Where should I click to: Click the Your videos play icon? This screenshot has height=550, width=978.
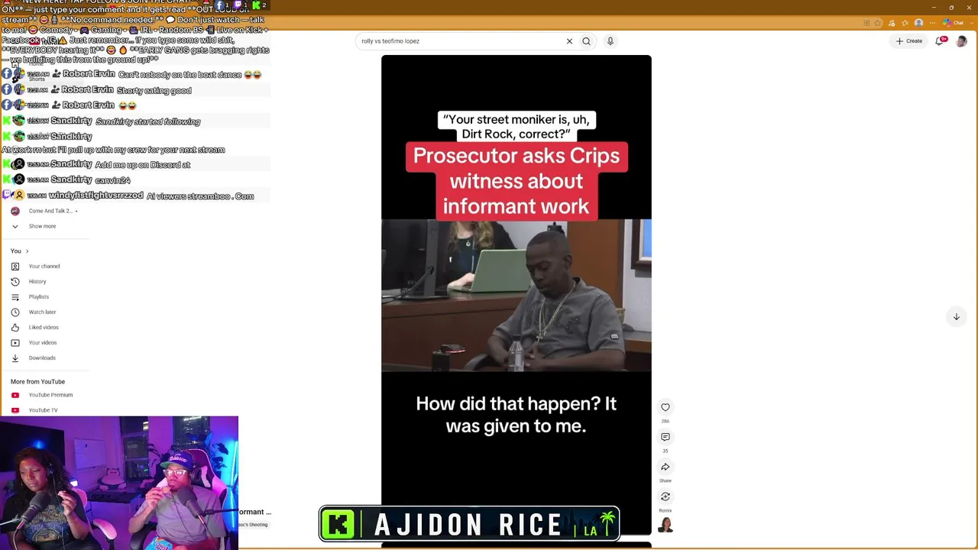click(x=15, y=343)
